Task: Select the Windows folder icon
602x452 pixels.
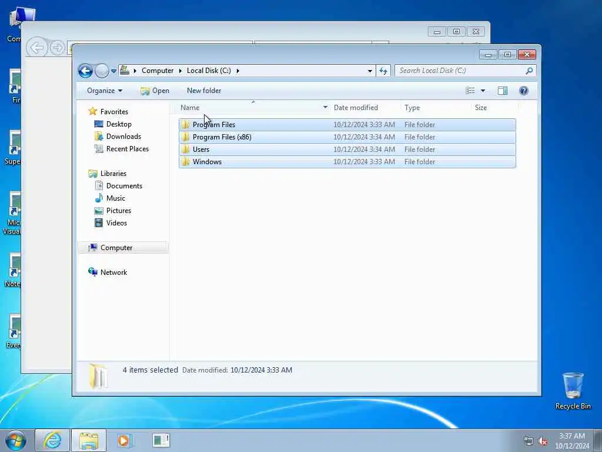Action: 186,161
